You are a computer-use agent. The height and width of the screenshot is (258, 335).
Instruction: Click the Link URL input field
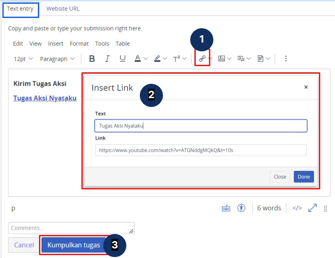201,150
